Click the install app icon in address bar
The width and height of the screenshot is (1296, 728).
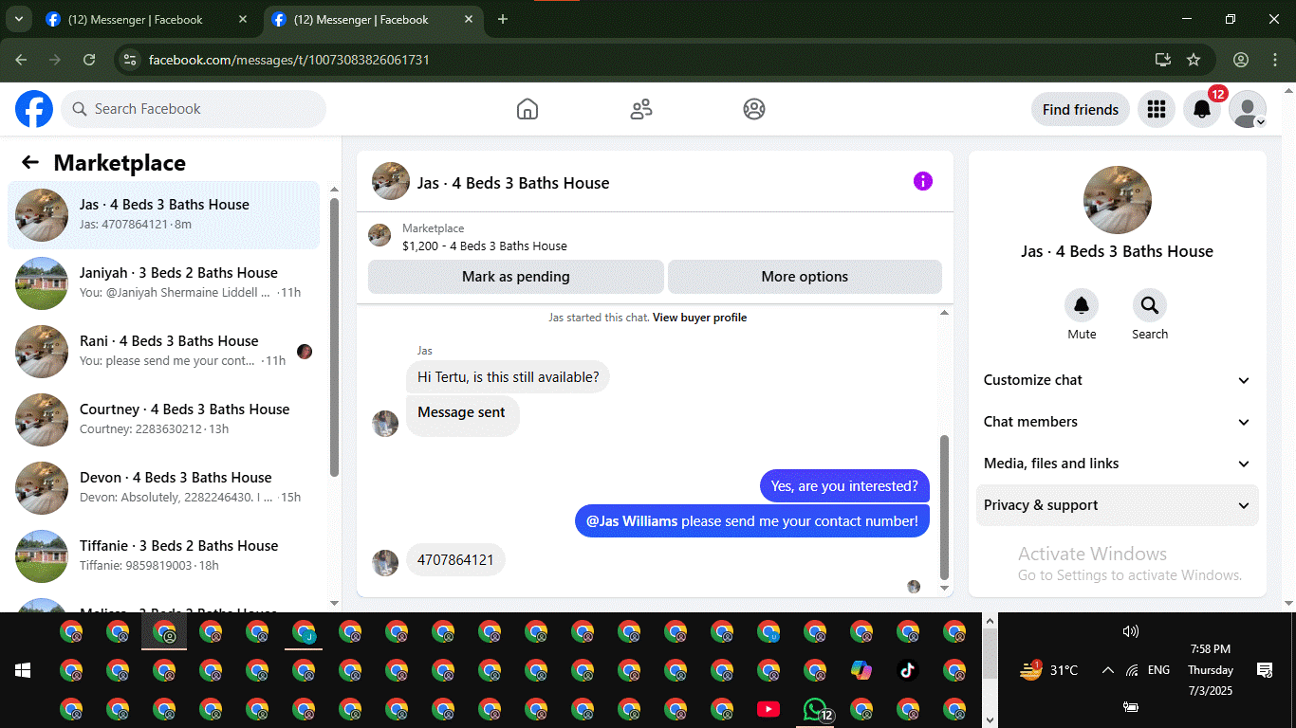1163,60
